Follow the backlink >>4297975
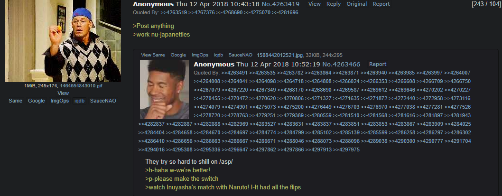Image resolution: width=502 pixels, height=196 pixels. 346,149
